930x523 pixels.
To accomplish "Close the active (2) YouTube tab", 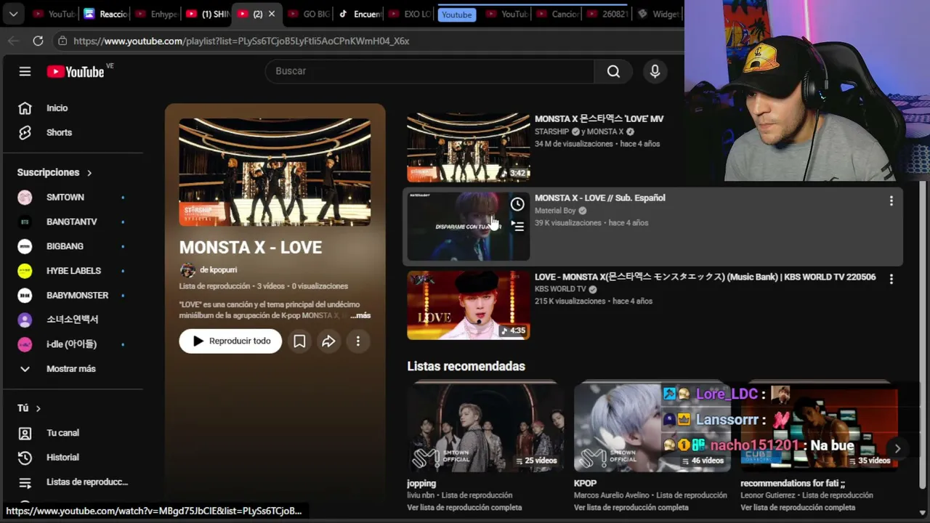I will tap(272, 14).
